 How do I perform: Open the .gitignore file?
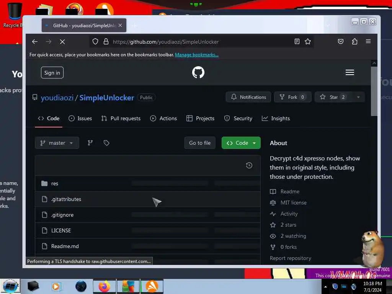(x=62, y=215)
